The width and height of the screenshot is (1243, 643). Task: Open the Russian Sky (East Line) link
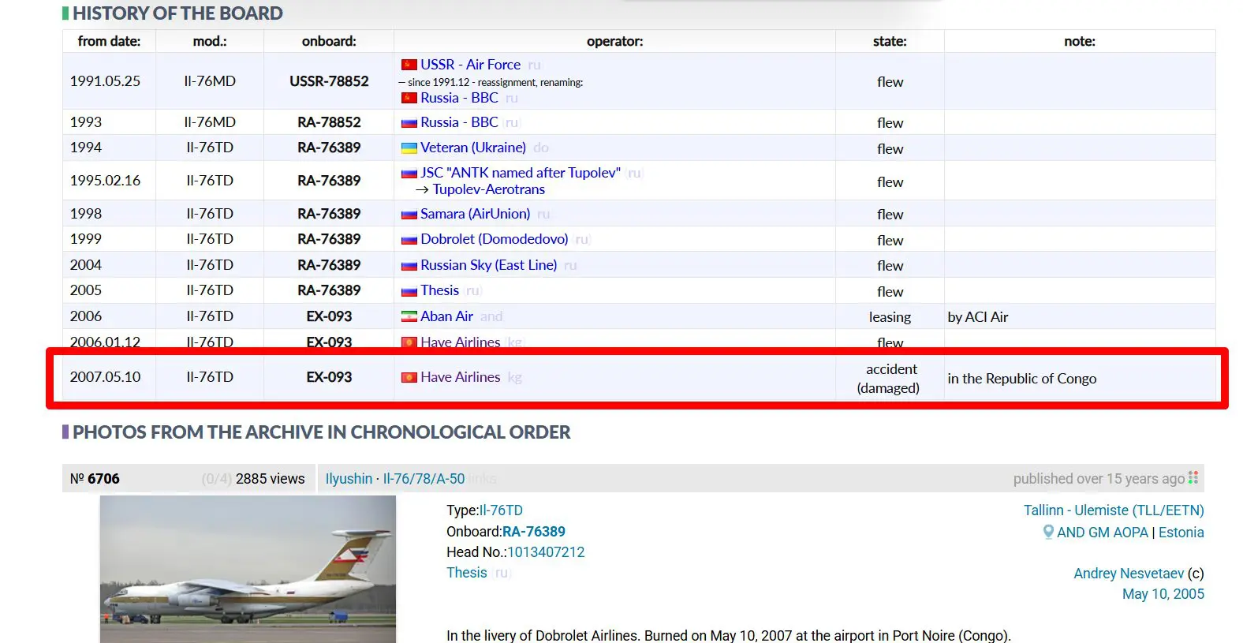488,265
